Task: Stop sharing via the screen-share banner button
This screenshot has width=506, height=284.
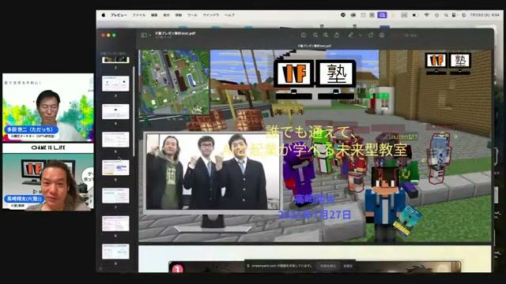Action: click(328, 266)
